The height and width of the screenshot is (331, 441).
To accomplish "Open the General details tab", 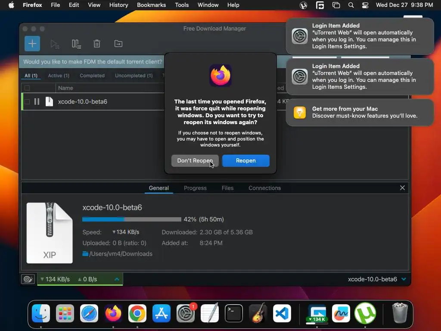I will 158,188.
